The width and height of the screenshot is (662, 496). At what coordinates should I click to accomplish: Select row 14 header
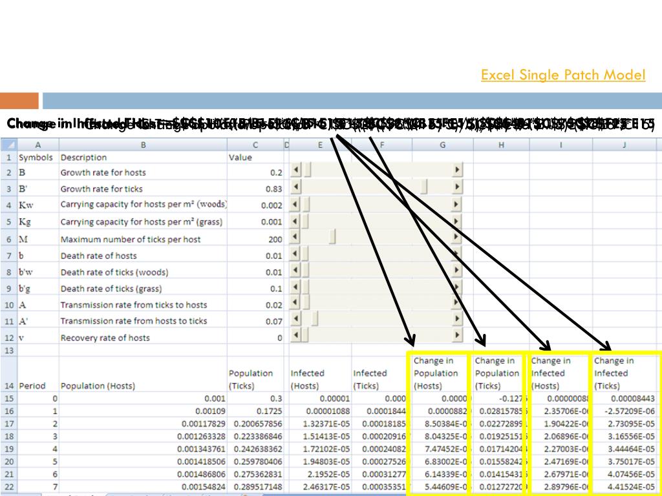tap(8, 386)
